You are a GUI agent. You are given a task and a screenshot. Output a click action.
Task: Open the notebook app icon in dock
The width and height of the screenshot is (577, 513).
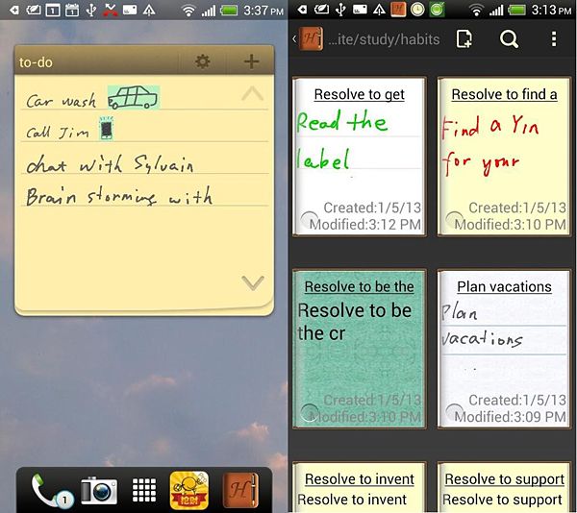pos(240,490)
